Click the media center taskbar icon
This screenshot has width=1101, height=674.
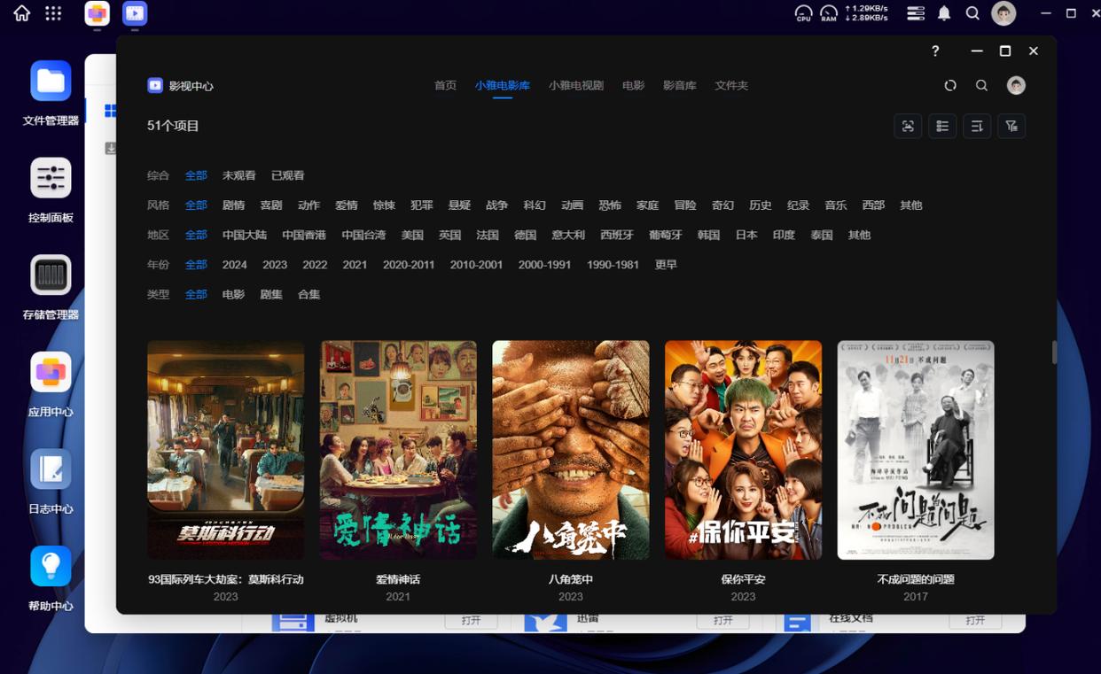click(x=135, y=13)
